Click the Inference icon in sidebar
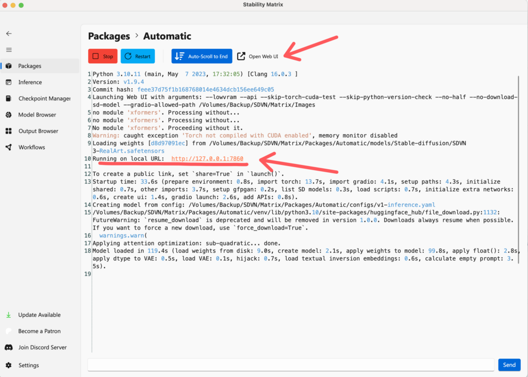 (x=9, y=83)
